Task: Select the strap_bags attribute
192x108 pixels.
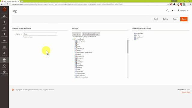Action: click(x=80, y=71)
